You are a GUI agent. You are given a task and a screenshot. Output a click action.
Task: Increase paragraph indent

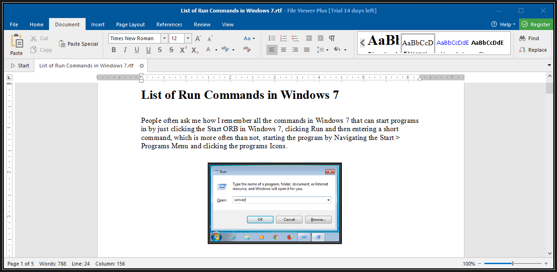coord(320,38)
